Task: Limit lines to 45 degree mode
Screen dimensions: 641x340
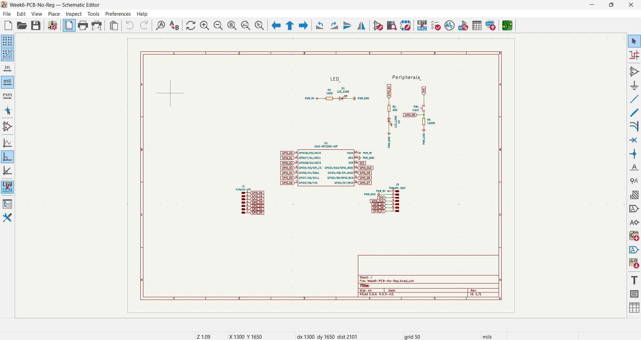Action: tap(7, 171)
